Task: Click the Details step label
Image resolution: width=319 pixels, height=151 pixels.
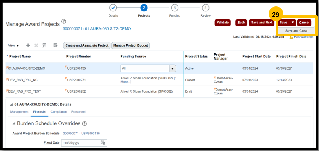Action: (113, 16)
